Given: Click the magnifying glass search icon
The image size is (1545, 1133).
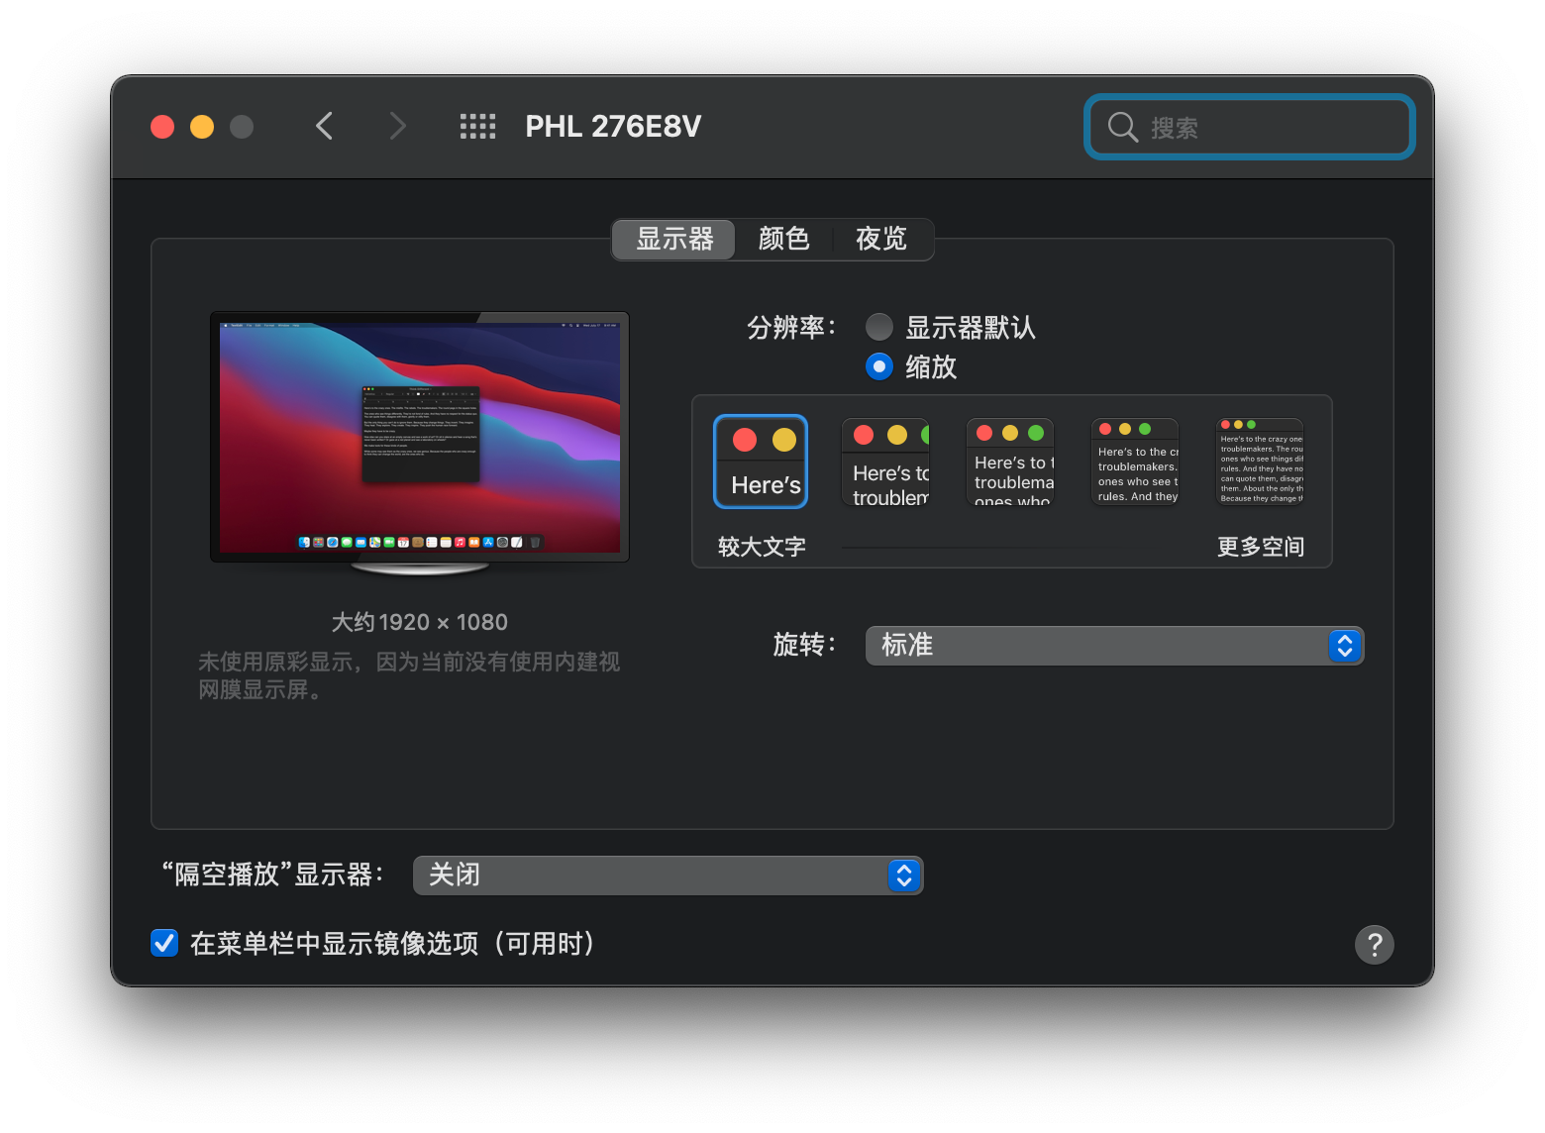Looking at the screenshot, I should click(1122, 127).
